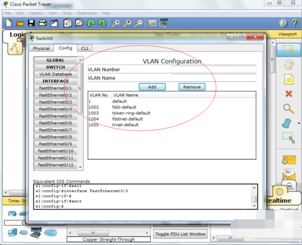Select the Delete red X tool
Viewport: 302px width, 245px height.
[x=289, y=94]
